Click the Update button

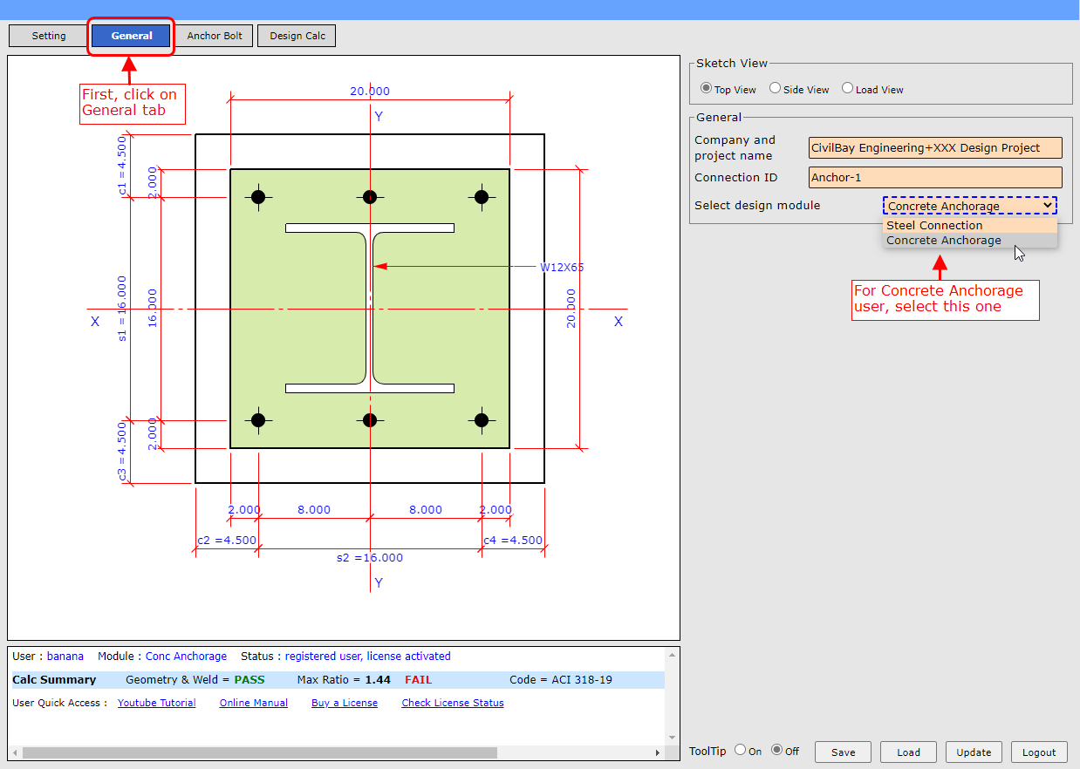[974, 752]
